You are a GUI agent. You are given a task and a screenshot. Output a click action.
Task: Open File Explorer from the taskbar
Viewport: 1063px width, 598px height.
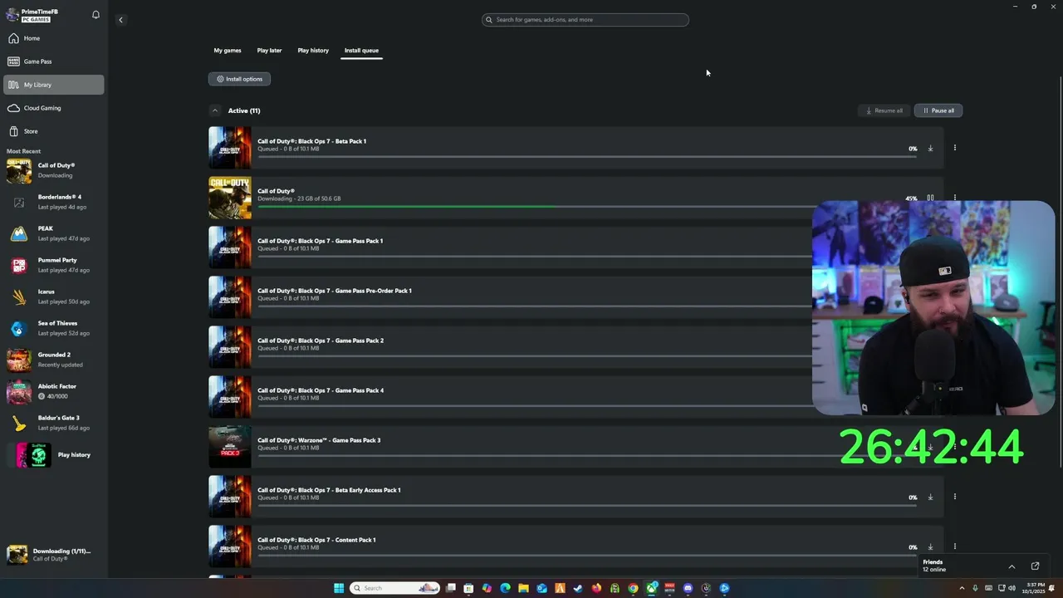[x=523, y=588]
